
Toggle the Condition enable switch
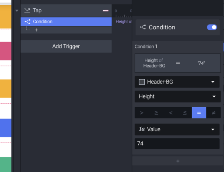[212, 27]
